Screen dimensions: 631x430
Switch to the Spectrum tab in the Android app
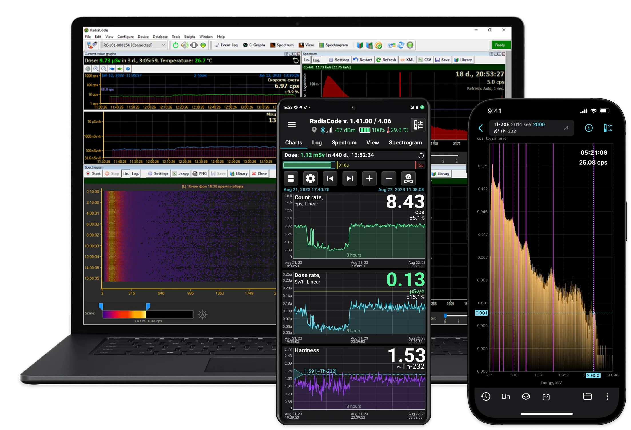[x=344, y=142]
